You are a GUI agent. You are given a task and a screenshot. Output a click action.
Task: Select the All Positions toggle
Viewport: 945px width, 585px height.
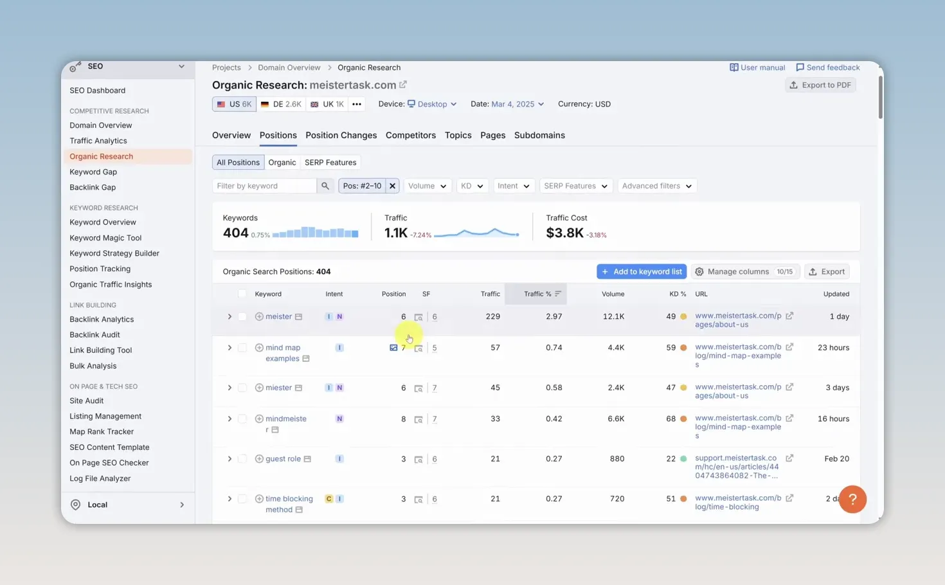(x=238, y=163)
